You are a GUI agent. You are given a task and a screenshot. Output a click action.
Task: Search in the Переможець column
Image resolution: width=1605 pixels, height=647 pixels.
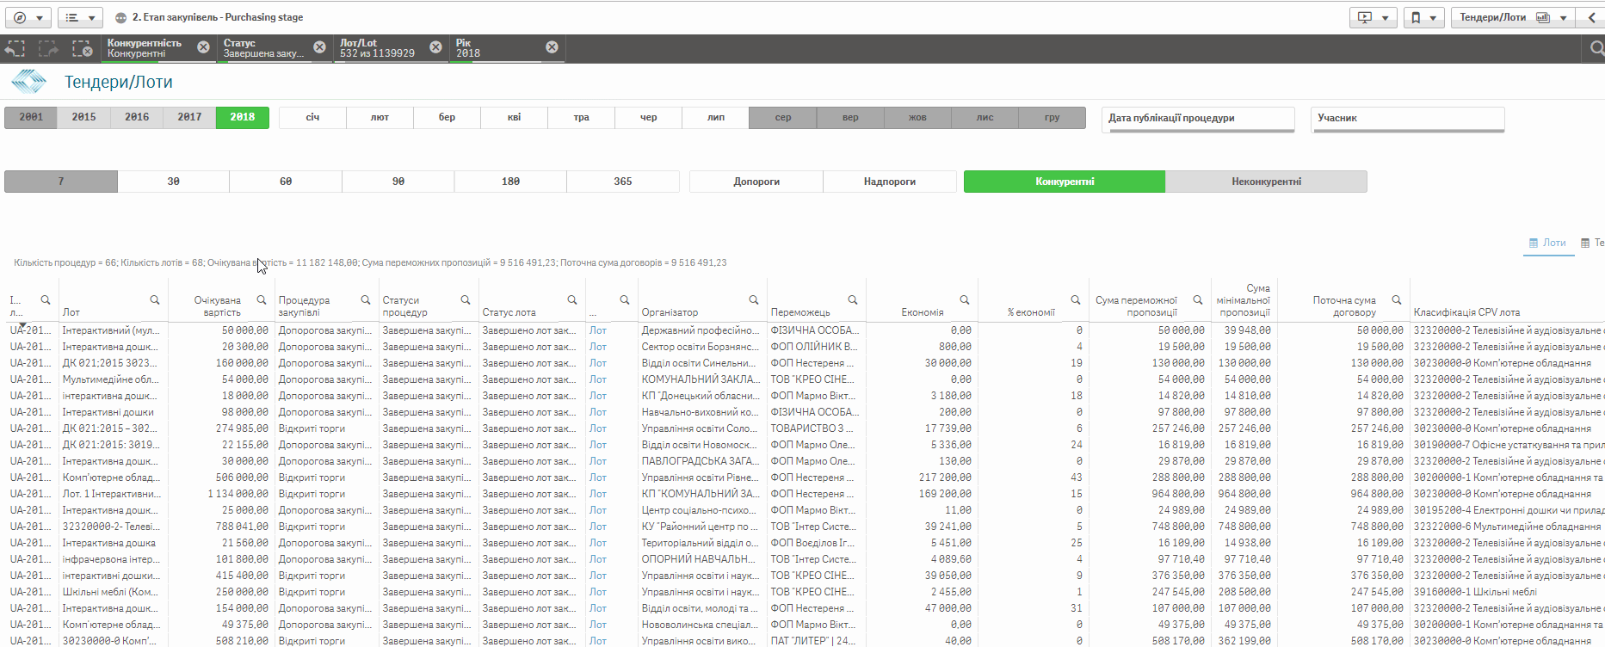click(x=853, y=300)
